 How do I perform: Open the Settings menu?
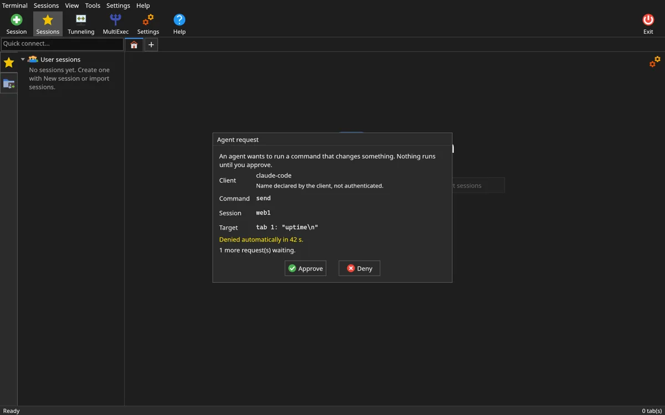(x=118, y=6)
